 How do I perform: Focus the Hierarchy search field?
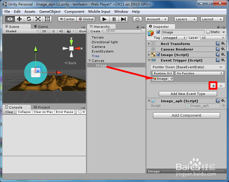[124, 31]
